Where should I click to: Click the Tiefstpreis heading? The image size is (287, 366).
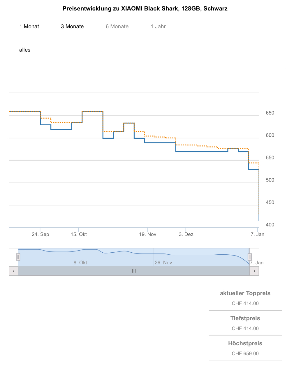[245, 318]
